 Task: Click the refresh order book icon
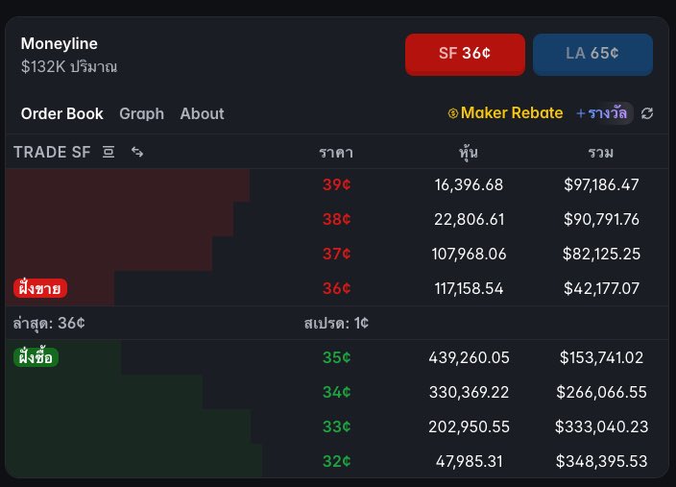coord(647,113)
